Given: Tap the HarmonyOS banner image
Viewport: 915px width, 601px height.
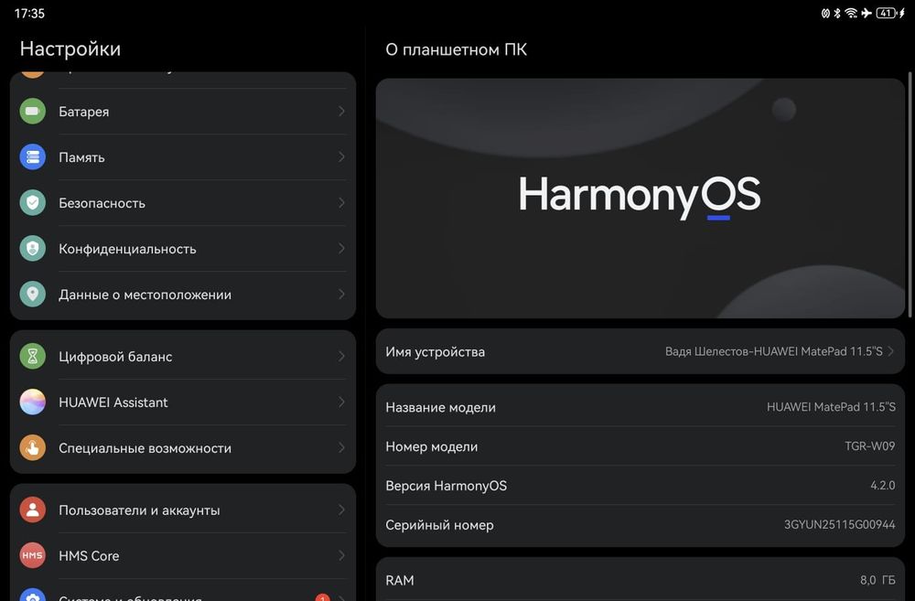Looking at the screenshot, I should 640,199.
